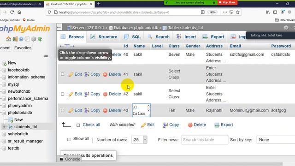Image resolution: width=295 pixels, height=166 pixels.
Task: Open the Console panel at bottom
Action: 73,159
